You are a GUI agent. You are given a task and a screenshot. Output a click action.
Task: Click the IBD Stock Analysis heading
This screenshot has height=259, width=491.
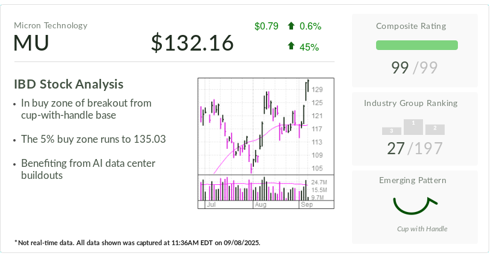coord(69,84)
